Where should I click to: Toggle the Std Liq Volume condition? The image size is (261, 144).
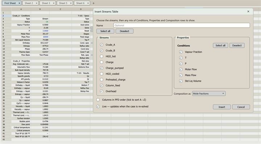point(181,81)
